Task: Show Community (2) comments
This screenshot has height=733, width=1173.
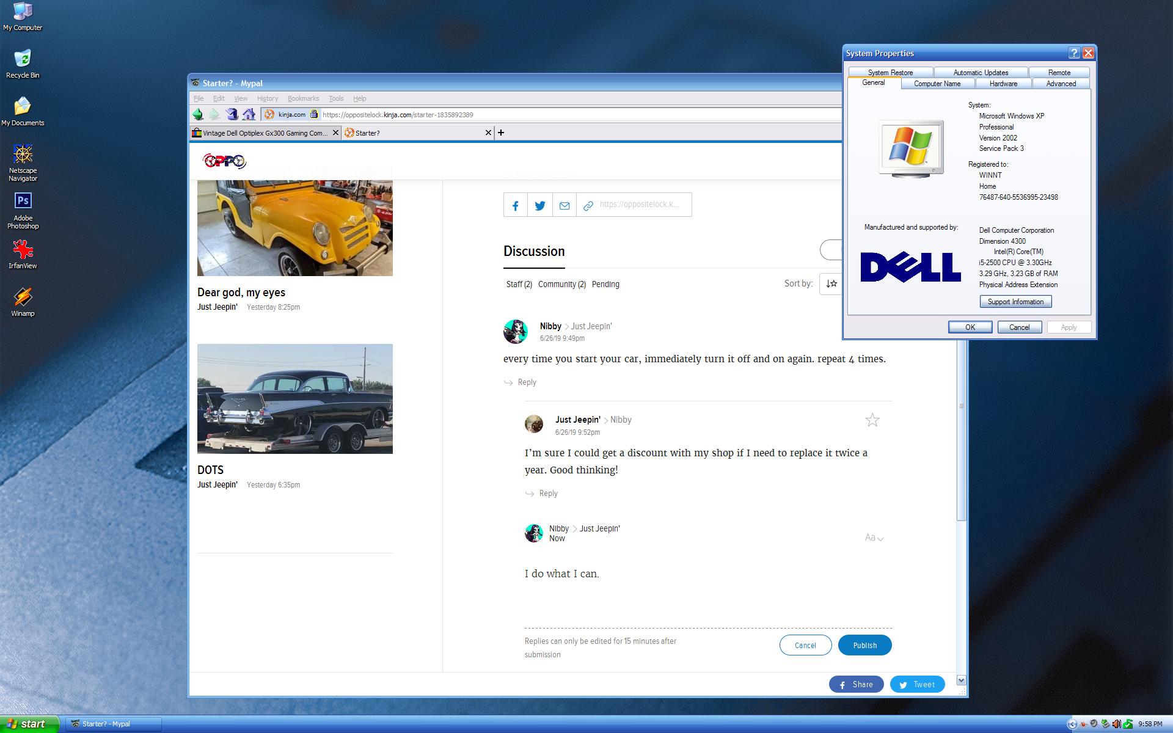Action: click(x=562, y=284)
